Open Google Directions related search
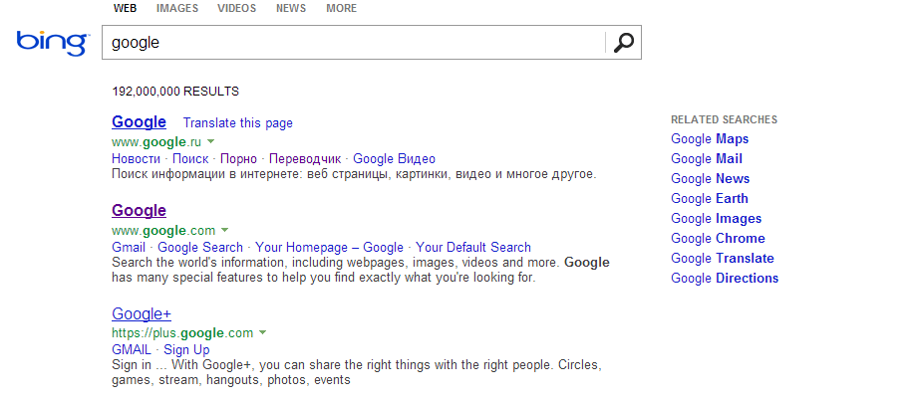 click(x=725, y=279)
